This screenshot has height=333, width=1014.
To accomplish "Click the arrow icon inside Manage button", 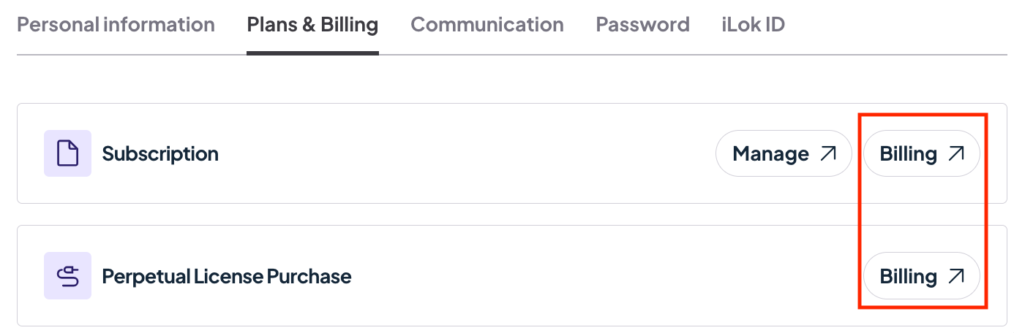I will (x=828, y=153).
